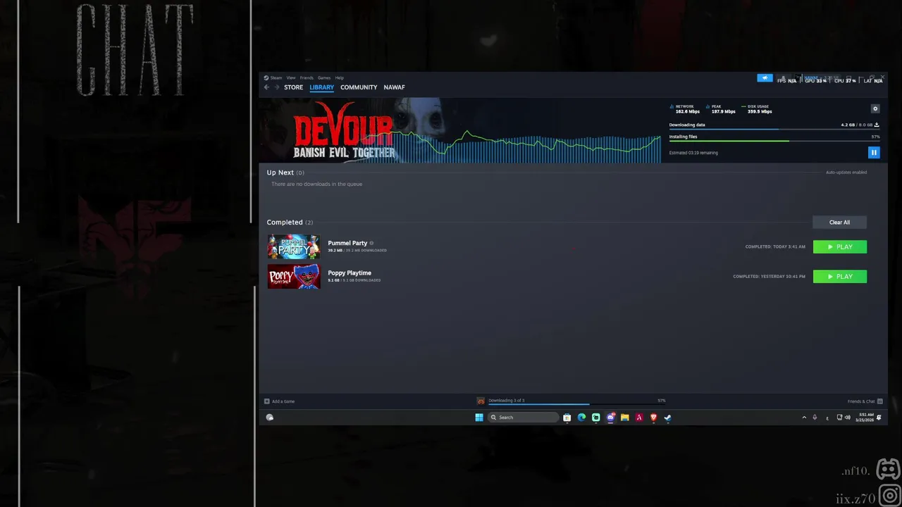Click the download arrow icon beside 8.0 GB

tap(877, 125)
